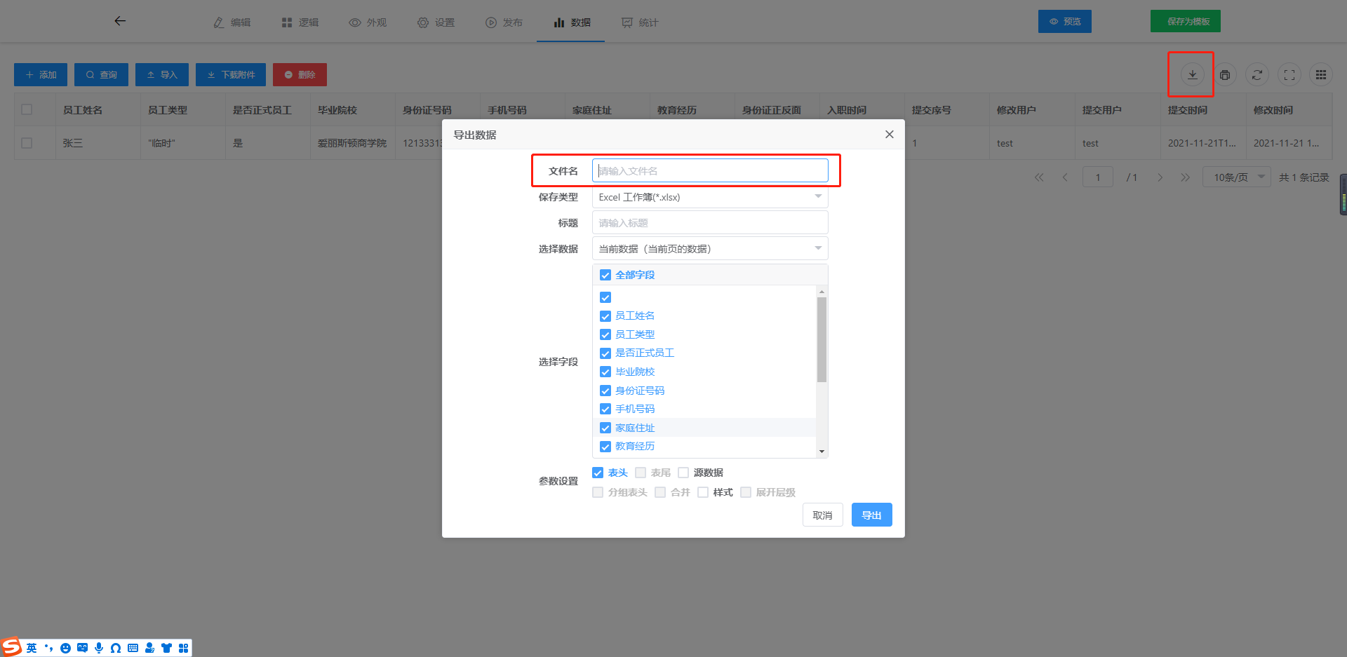Switch to the 统计 tab
1347x657 pixels.
point(640,22)
